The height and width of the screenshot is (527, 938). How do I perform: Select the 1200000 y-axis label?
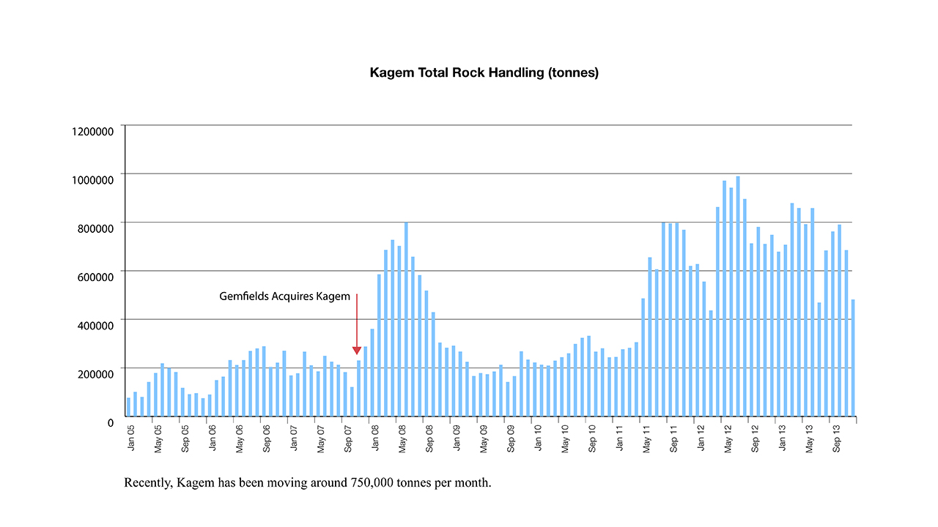coord(93,131)
